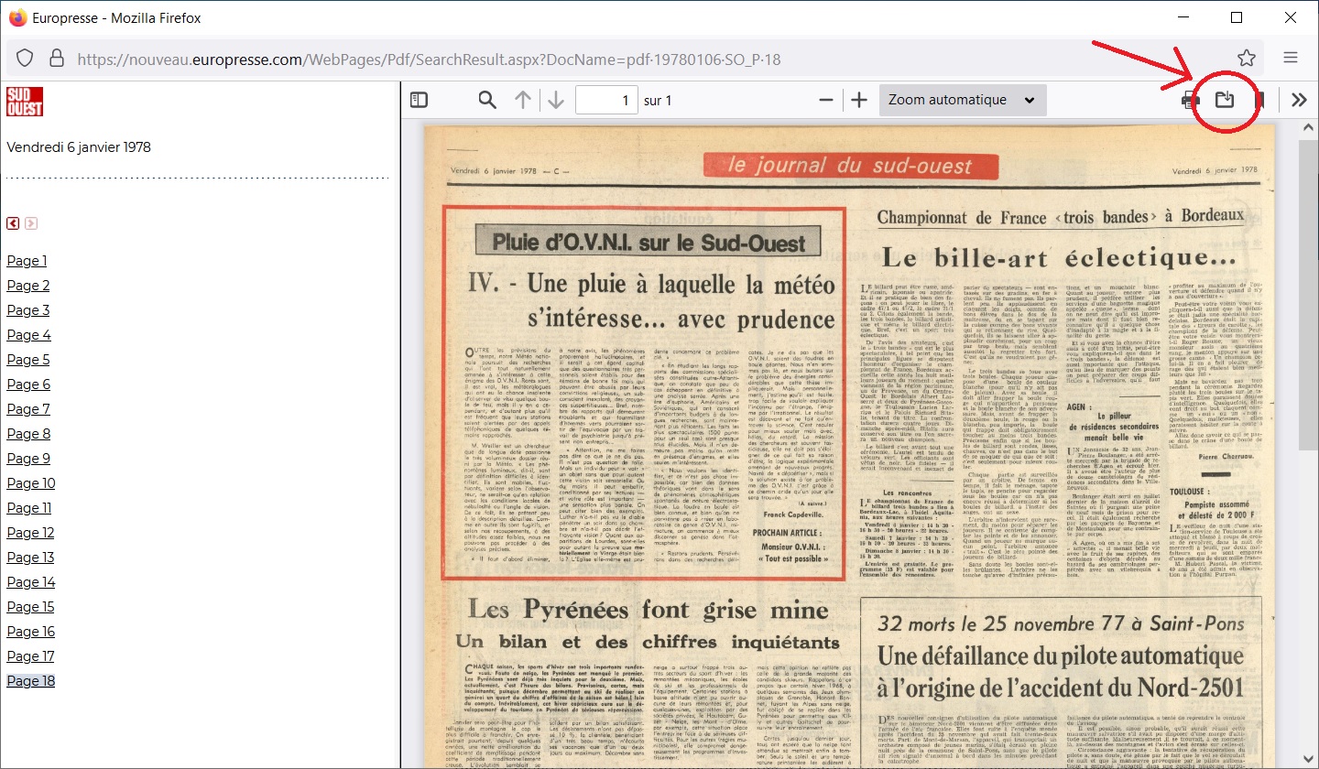The height and width of the screenshot is (769, 1319).
Task: Click the PDF page number field
Action: 605,100
